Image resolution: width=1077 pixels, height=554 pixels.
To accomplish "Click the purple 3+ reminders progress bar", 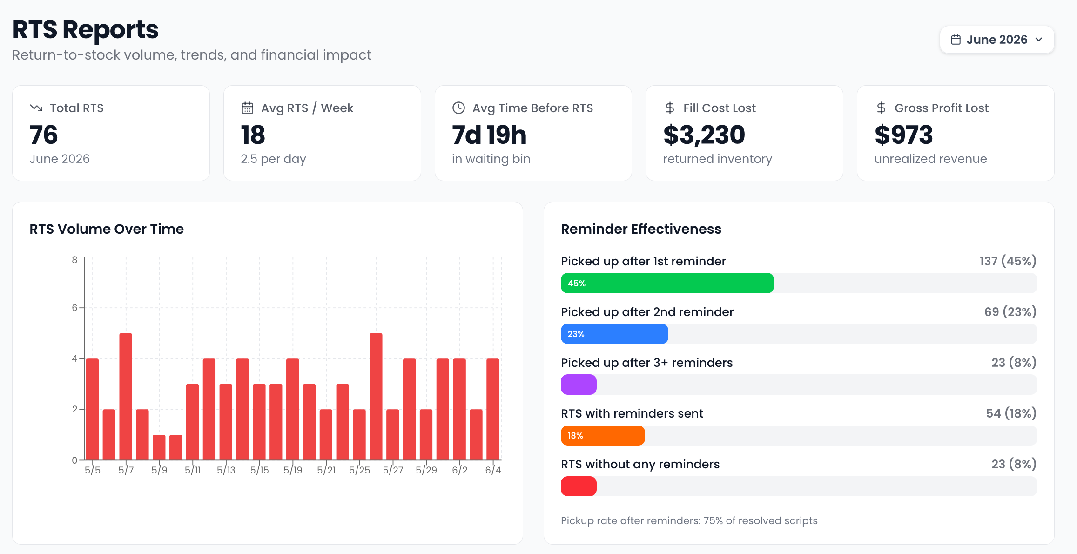I will [x=579, y=385].
